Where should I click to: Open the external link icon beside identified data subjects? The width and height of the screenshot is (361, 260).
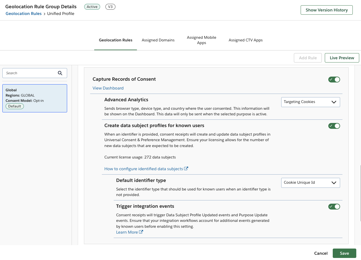[x=186, y=168]
